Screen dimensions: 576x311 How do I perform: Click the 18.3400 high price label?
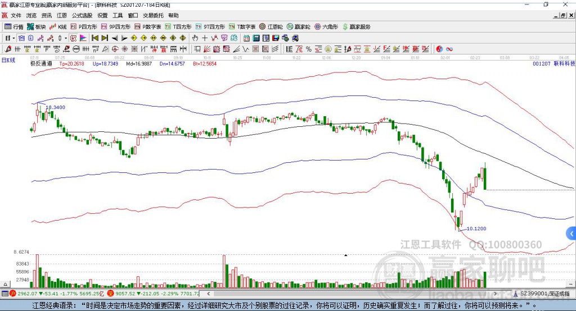56,107
